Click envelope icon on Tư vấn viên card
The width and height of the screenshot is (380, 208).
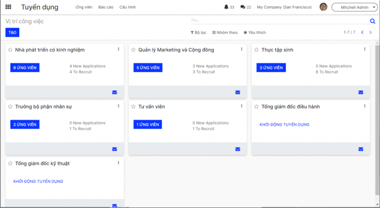(x=238, y=149)
